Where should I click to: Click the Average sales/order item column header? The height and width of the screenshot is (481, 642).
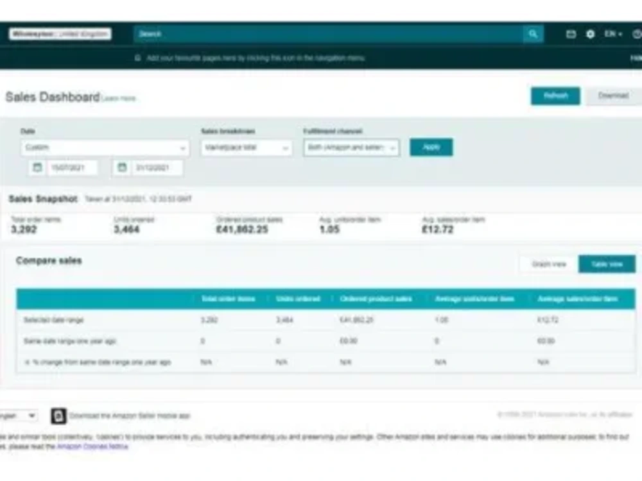click(x=577, y=299)
